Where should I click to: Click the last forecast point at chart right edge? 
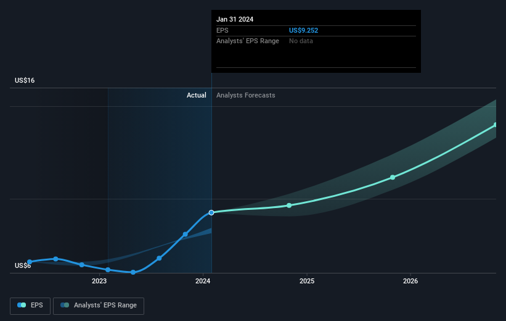496,125
